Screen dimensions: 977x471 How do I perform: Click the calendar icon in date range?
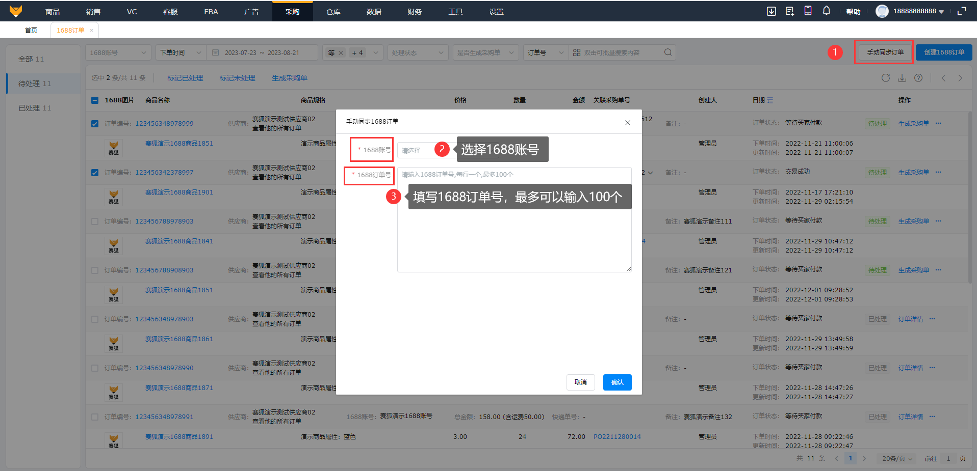tap(215, 52)
